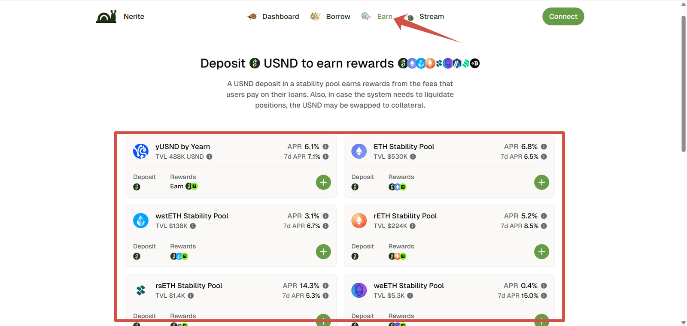Click the rsETH Stability Pool logo
Image resolution: width=687 pixels, height=326 pixels.
tap(141, 290)
